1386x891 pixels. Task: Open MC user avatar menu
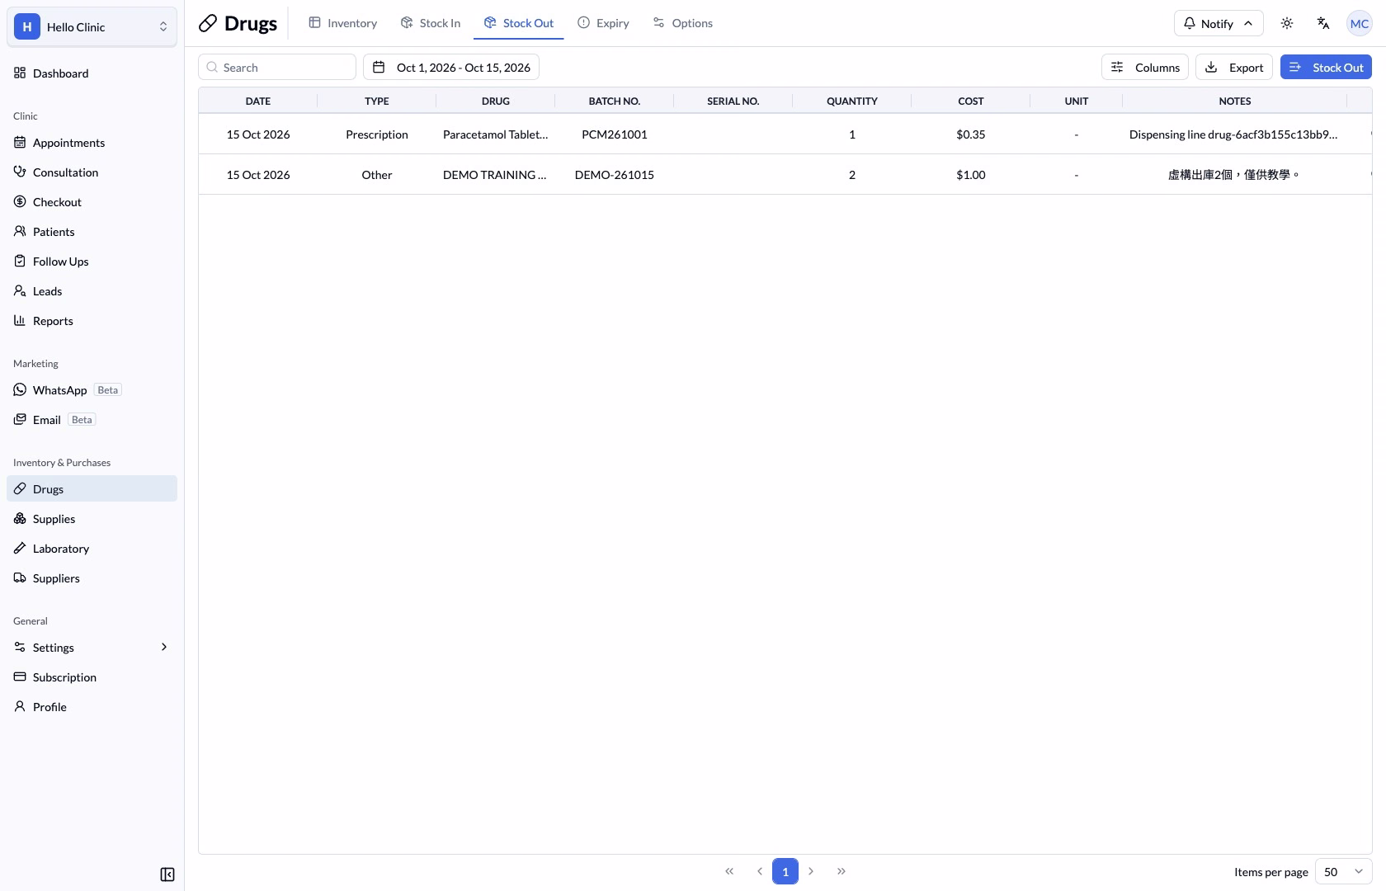1360,23
